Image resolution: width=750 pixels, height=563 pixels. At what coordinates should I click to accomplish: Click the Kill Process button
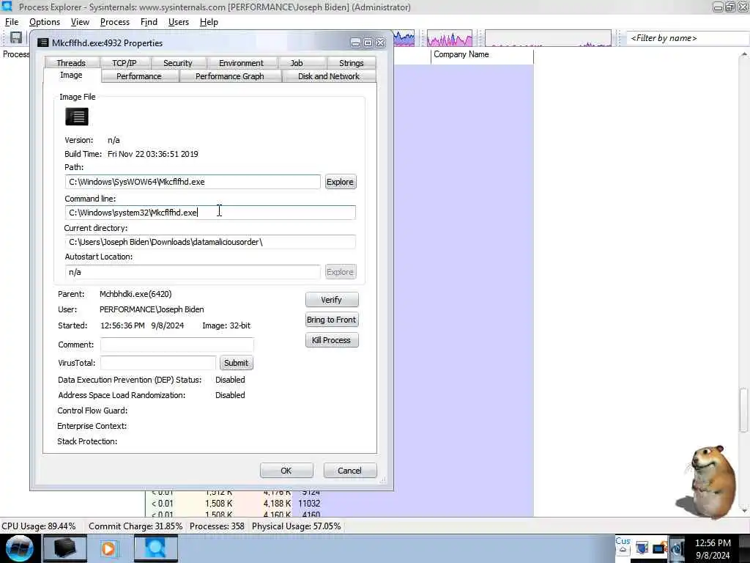[332, 340]
